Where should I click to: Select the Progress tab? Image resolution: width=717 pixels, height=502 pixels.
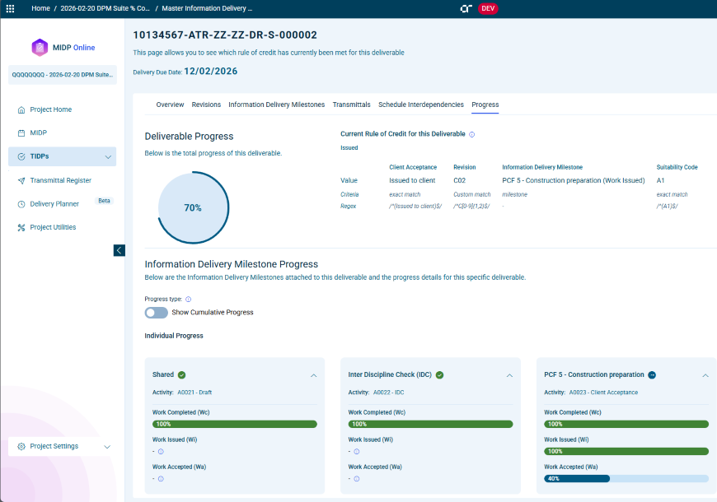coord(485,105)
